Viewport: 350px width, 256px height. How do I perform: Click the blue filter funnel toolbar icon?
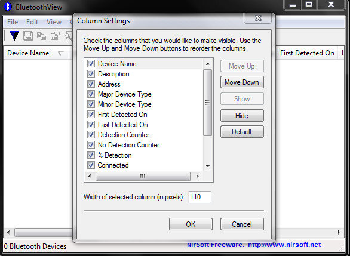point(14,36)
